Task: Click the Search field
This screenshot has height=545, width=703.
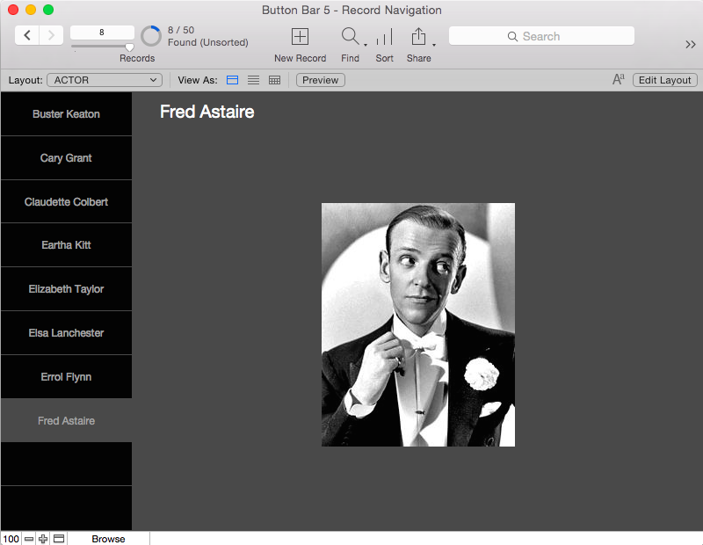Action: 541,36
